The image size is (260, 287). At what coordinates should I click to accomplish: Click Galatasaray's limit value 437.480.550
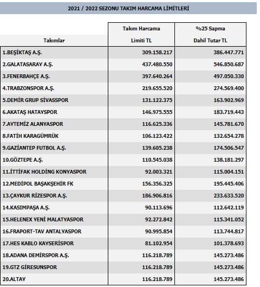tap(157, 65)
